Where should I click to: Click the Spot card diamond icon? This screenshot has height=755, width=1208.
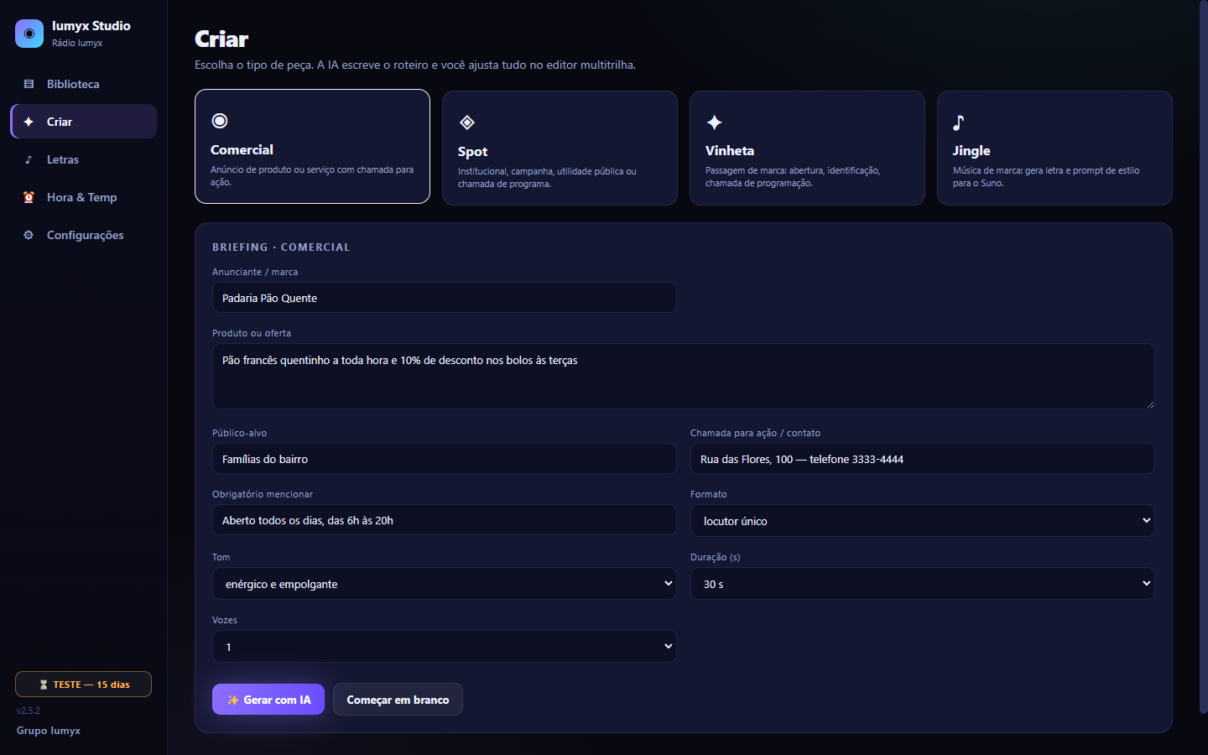click(467, 122)
